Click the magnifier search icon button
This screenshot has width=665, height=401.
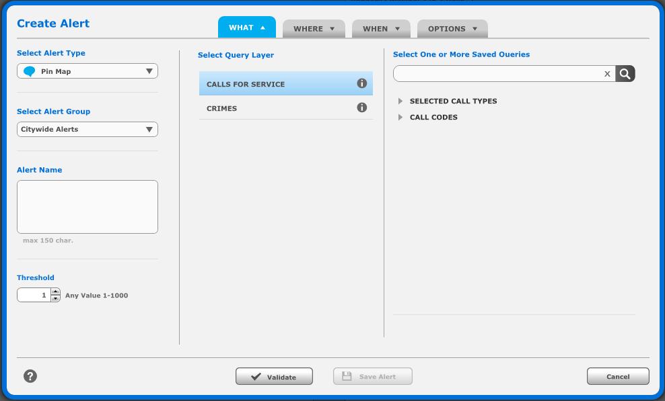pyautogui.click(x=625, y=74)
